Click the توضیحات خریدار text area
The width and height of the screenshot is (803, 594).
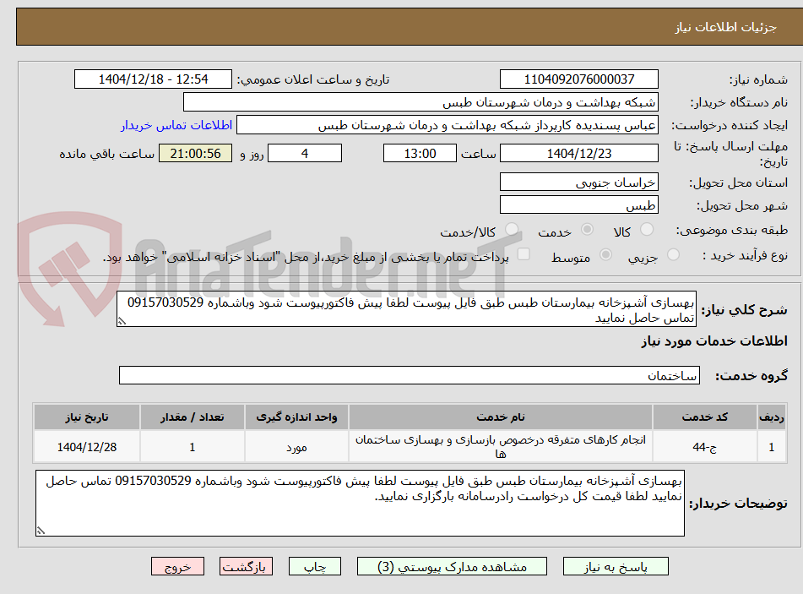[x=360, y=503]
